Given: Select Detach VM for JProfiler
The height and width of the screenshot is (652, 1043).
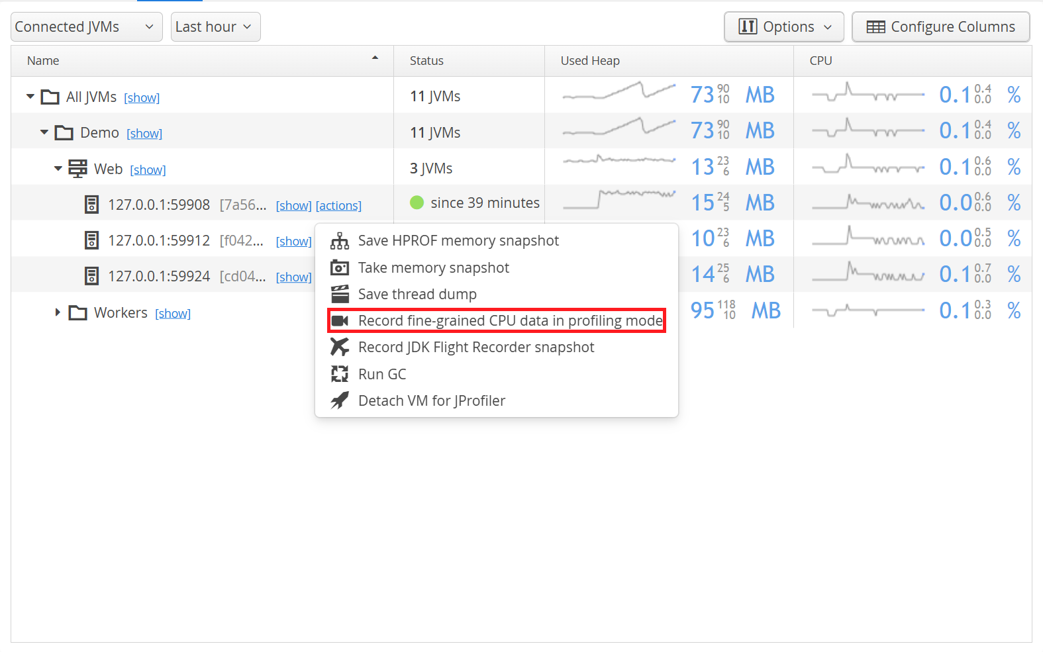Looking at the screenshot, I should pyautogui.click(x=497, y=400).
